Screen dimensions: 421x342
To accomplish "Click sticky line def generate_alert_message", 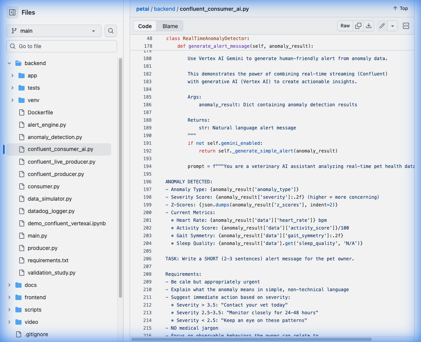I will [246, 46].
